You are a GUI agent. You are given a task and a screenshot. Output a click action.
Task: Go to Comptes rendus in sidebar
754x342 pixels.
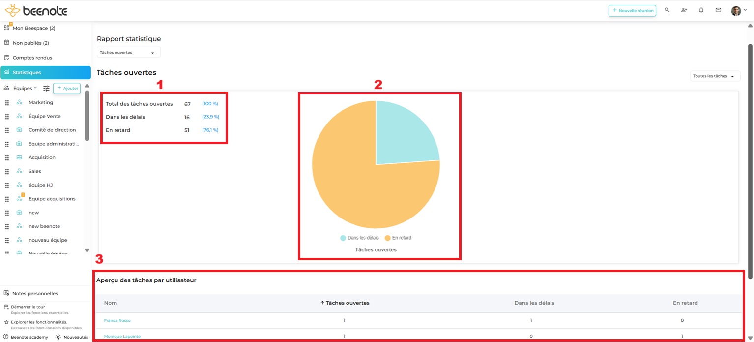(x=32, y=58)
